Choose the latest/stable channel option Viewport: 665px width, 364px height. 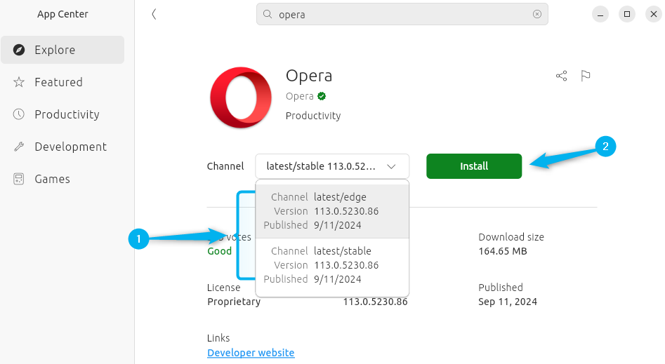tap(332, 265)
